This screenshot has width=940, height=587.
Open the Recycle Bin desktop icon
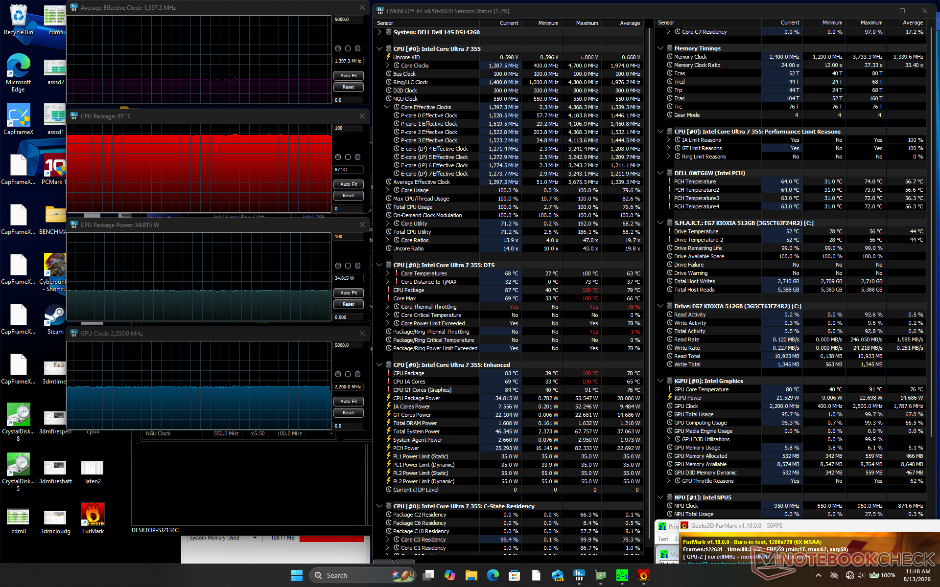point(18,20)
